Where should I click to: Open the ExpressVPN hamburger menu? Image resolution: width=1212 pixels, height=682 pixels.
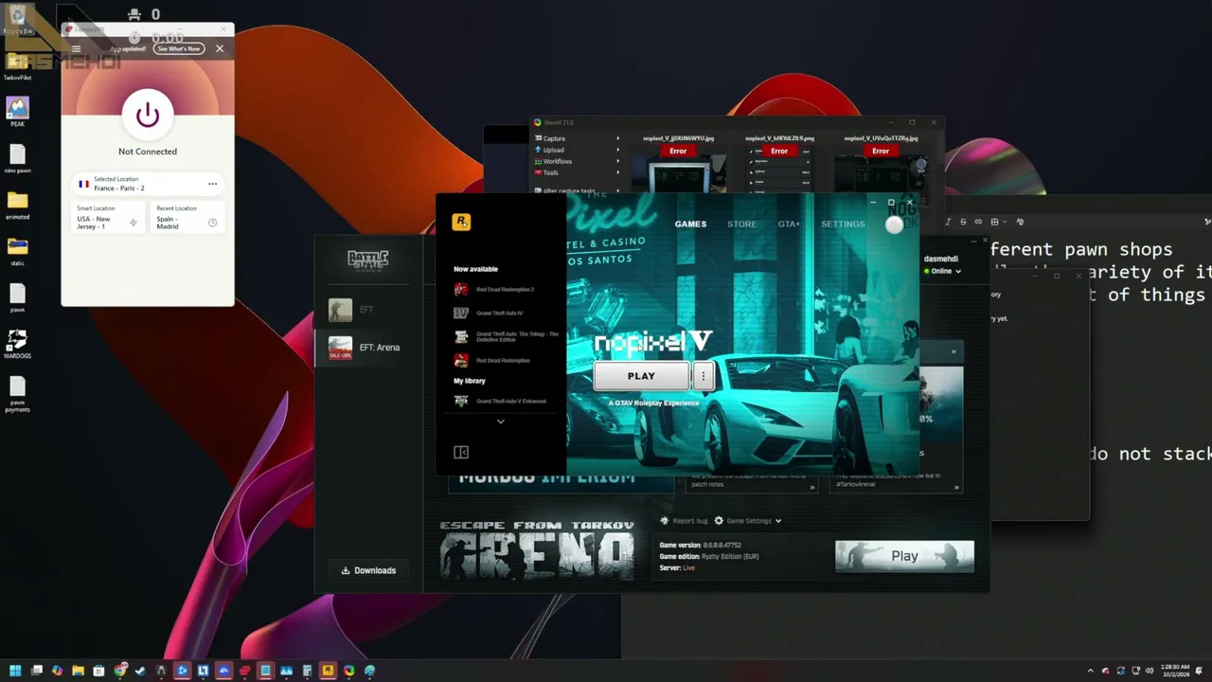[x=77, y=48]
